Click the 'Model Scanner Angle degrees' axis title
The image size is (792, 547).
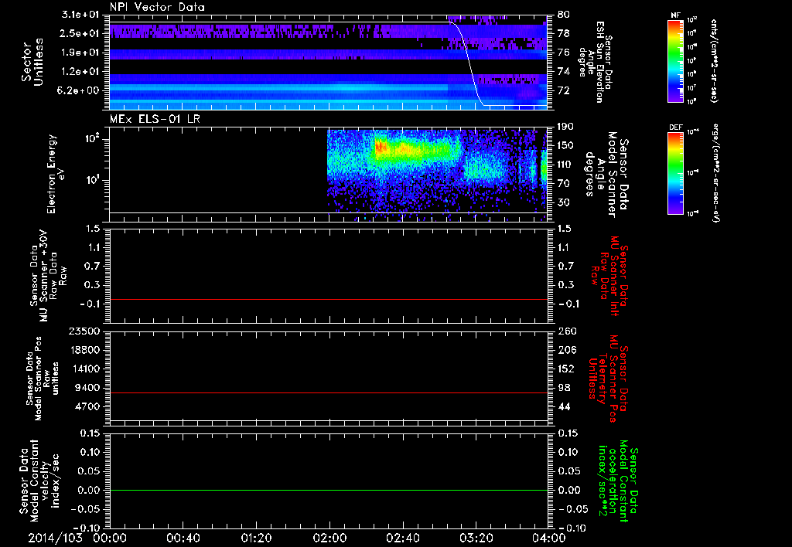click(x=599, y=174)
